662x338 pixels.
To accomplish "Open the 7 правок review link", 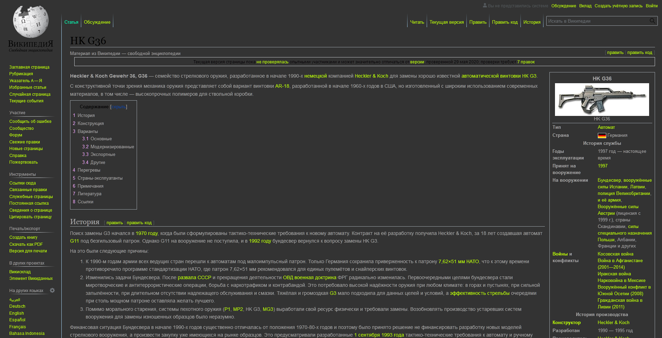I will coord(526,62).
